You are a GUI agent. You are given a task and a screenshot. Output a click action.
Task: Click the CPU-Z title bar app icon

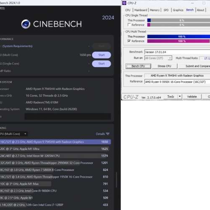(124, 3)
